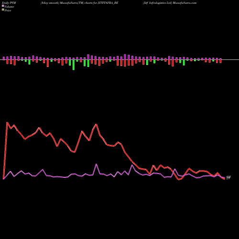Click the red price line's first peak

7,122
